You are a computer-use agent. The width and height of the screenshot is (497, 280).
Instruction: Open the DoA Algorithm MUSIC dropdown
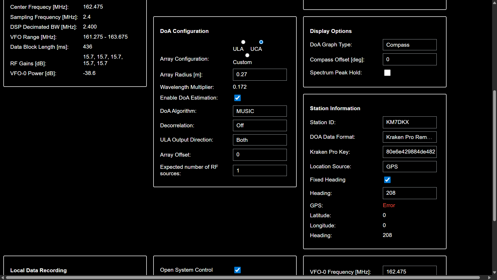click(x=260, y=111)
